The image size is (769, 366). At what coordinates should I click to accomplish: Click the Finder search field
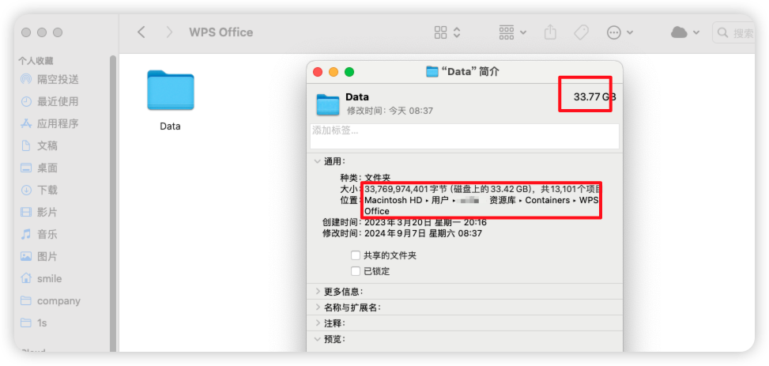pos(733,33)
